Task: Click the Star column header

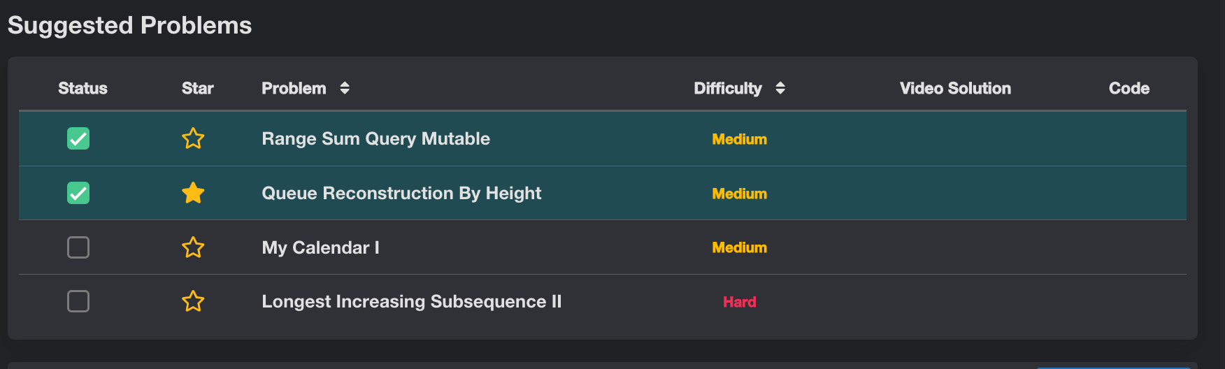Action: coord(197,88)
